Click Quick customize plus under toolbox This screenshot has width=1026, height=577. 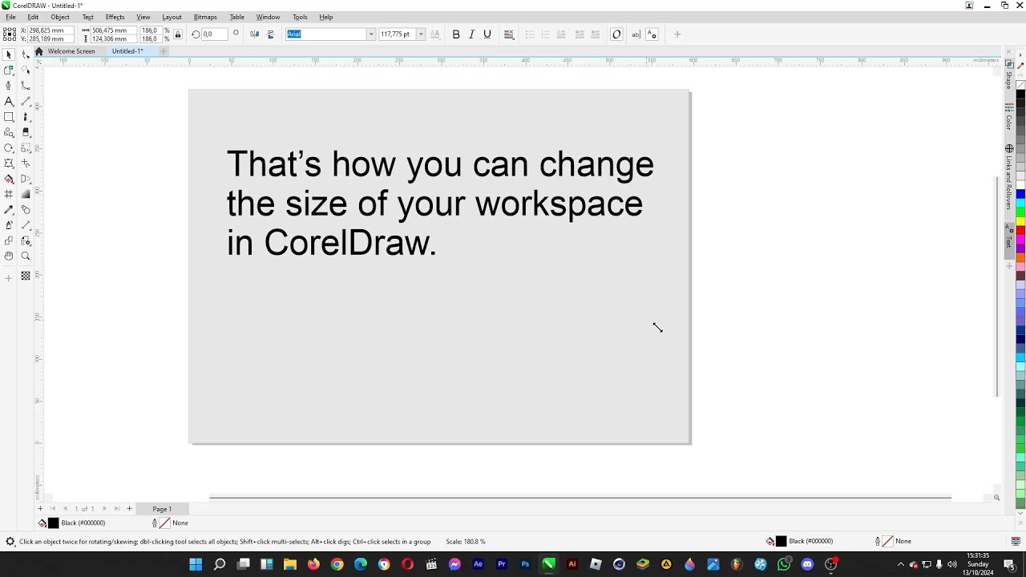click(9, 278)
